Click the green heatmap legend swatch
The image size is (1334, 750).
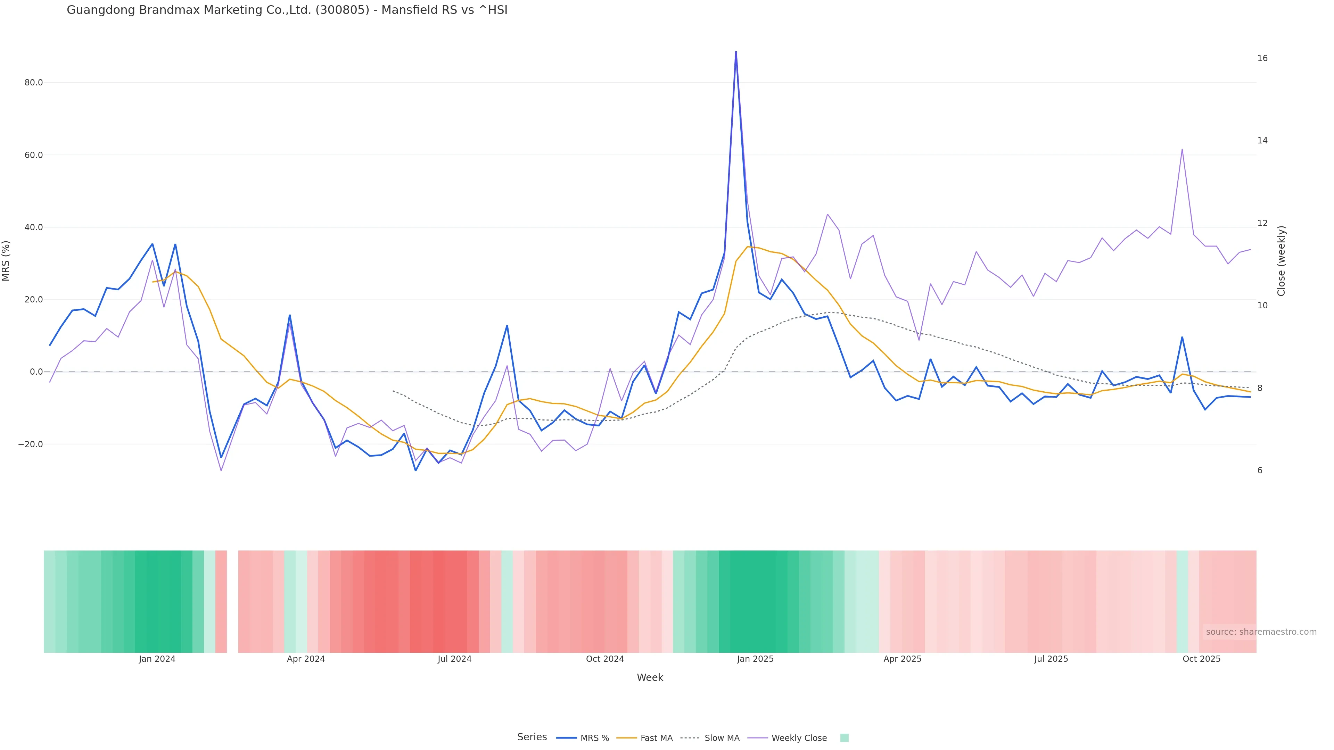(844, 738)
